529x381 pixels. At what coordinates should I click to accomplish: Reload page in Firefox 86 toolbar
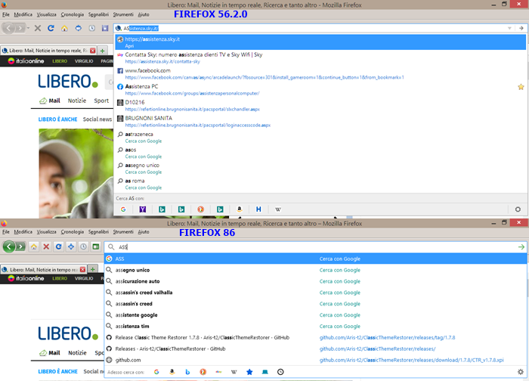[x=59, y=246]
